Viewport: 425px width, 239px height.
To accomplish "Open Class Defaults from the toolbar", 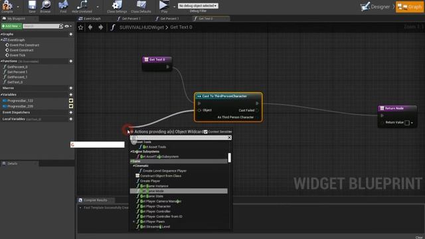I will pyautogui.click(x=141, y=7).
